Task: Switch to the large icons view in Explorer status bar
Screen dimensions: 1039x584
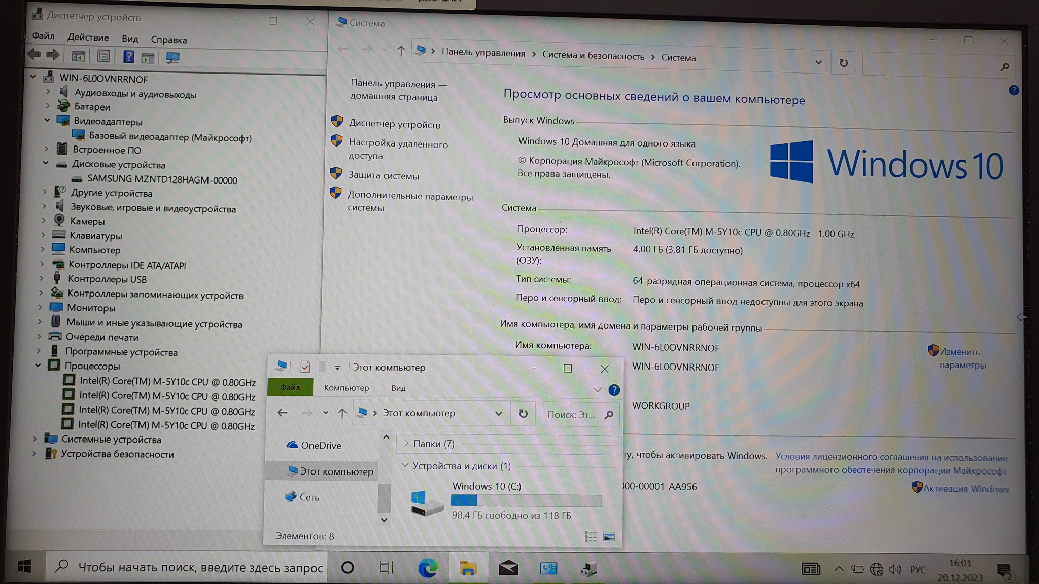Action: pyautogui.click(x=609, y=537)
